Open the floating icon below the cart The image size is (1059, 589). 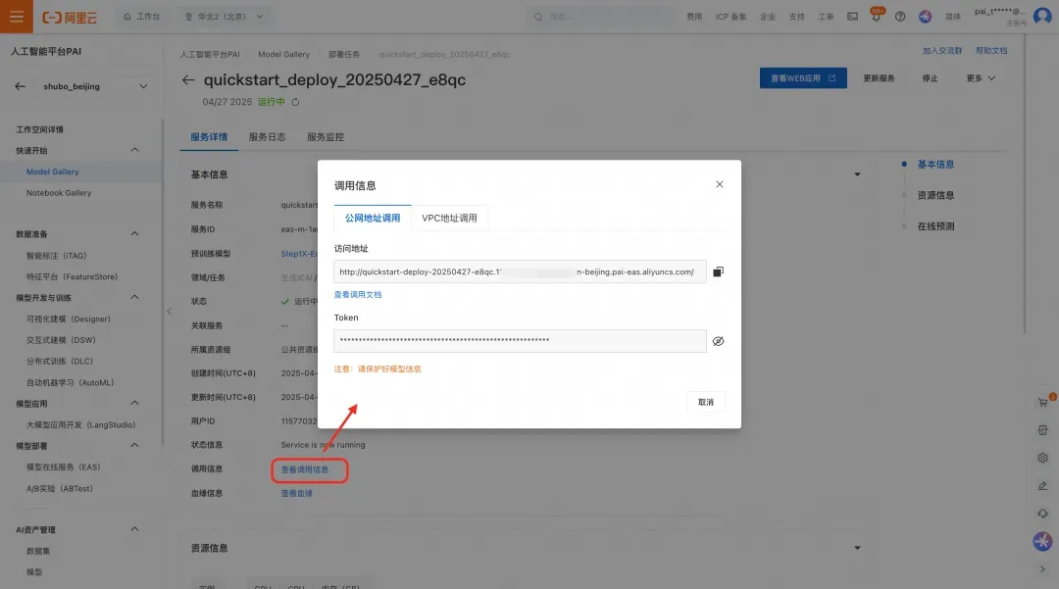pyautogui.click(x=1042, y=430)
